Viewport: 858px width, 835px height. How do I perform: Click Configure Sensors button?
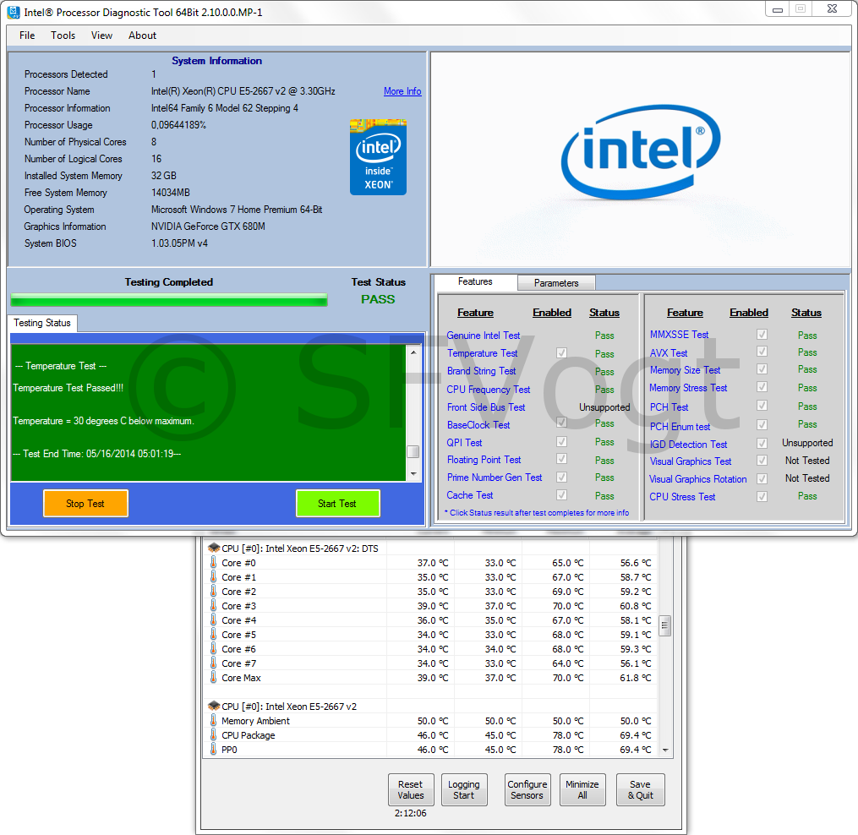(527, 789)
